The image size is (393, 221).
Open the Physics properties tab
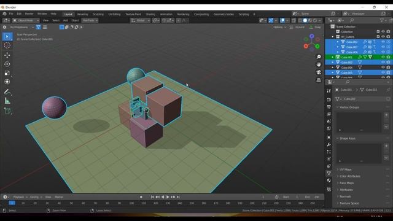329,159
